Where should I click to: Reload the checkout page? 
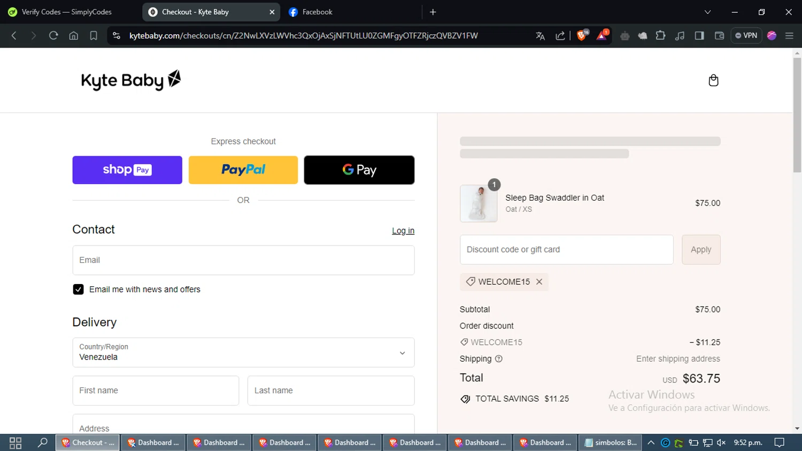coord(53,36)
